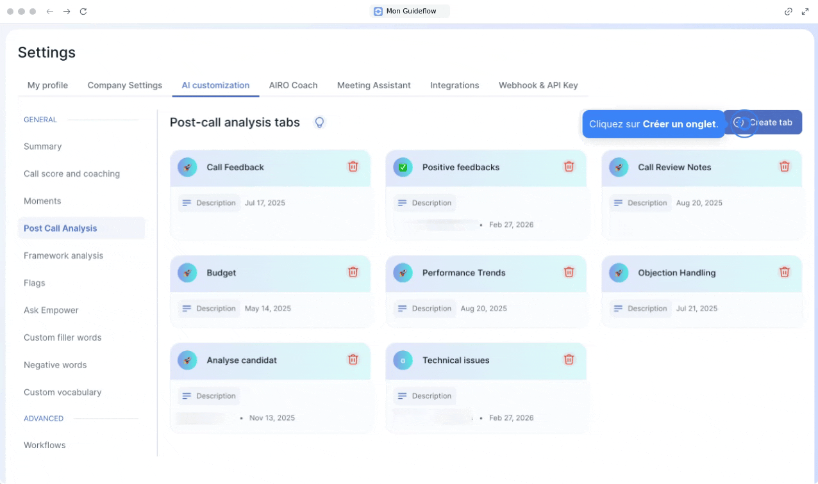Image resolution: width=818 pixels, height=484 pixels.
Task: Click the lightbulb tips icon
Action: 319,122
